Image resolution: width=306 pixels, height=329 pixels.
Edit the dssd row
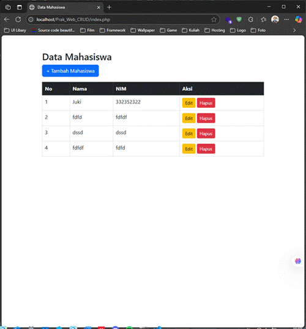(188, 134)
